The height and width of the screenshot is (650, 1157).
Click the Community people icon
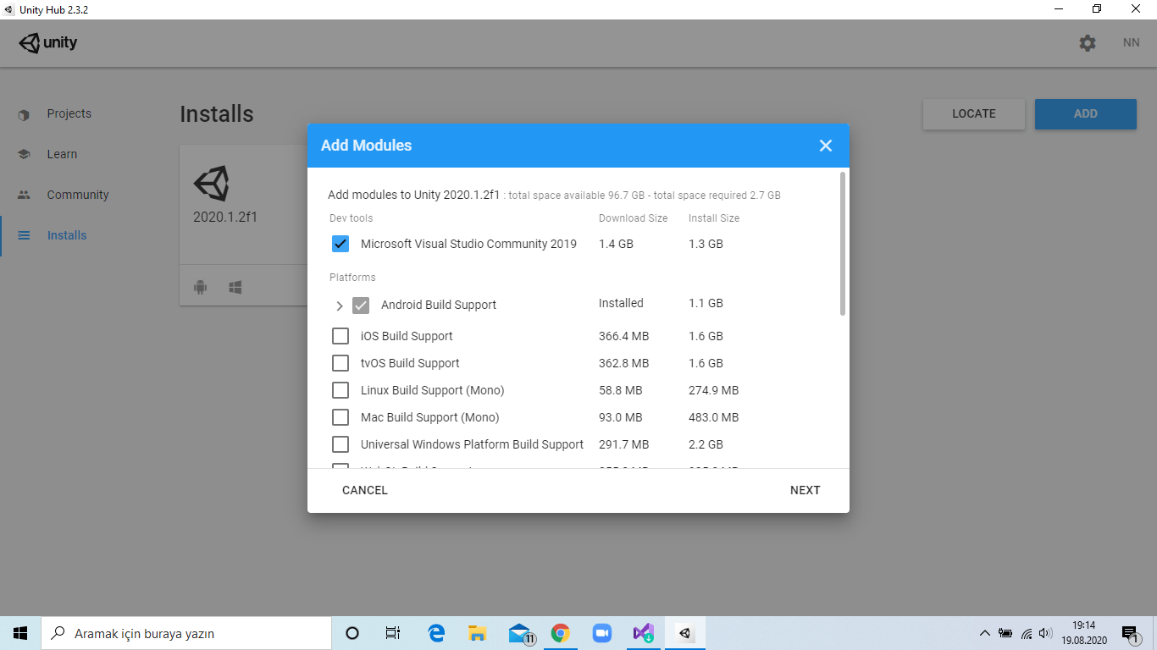point(24,196)
